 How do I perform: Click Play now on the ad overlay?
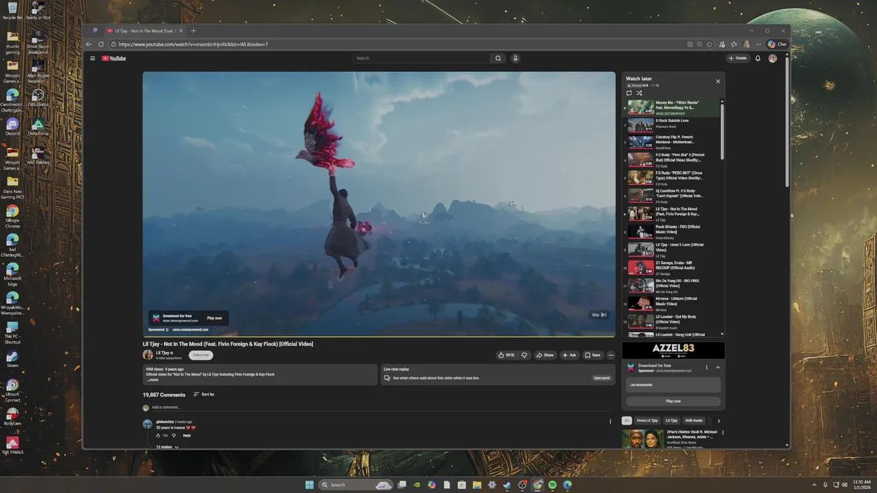214,318
